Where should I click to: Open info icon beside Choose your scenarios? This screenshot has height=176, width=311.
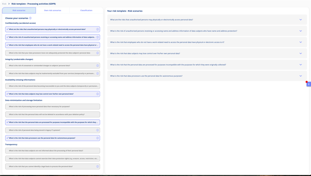pyautogui.click(x=30, y=18)
